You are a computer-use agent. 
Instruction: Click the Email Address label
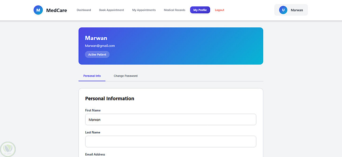(95, 154)
